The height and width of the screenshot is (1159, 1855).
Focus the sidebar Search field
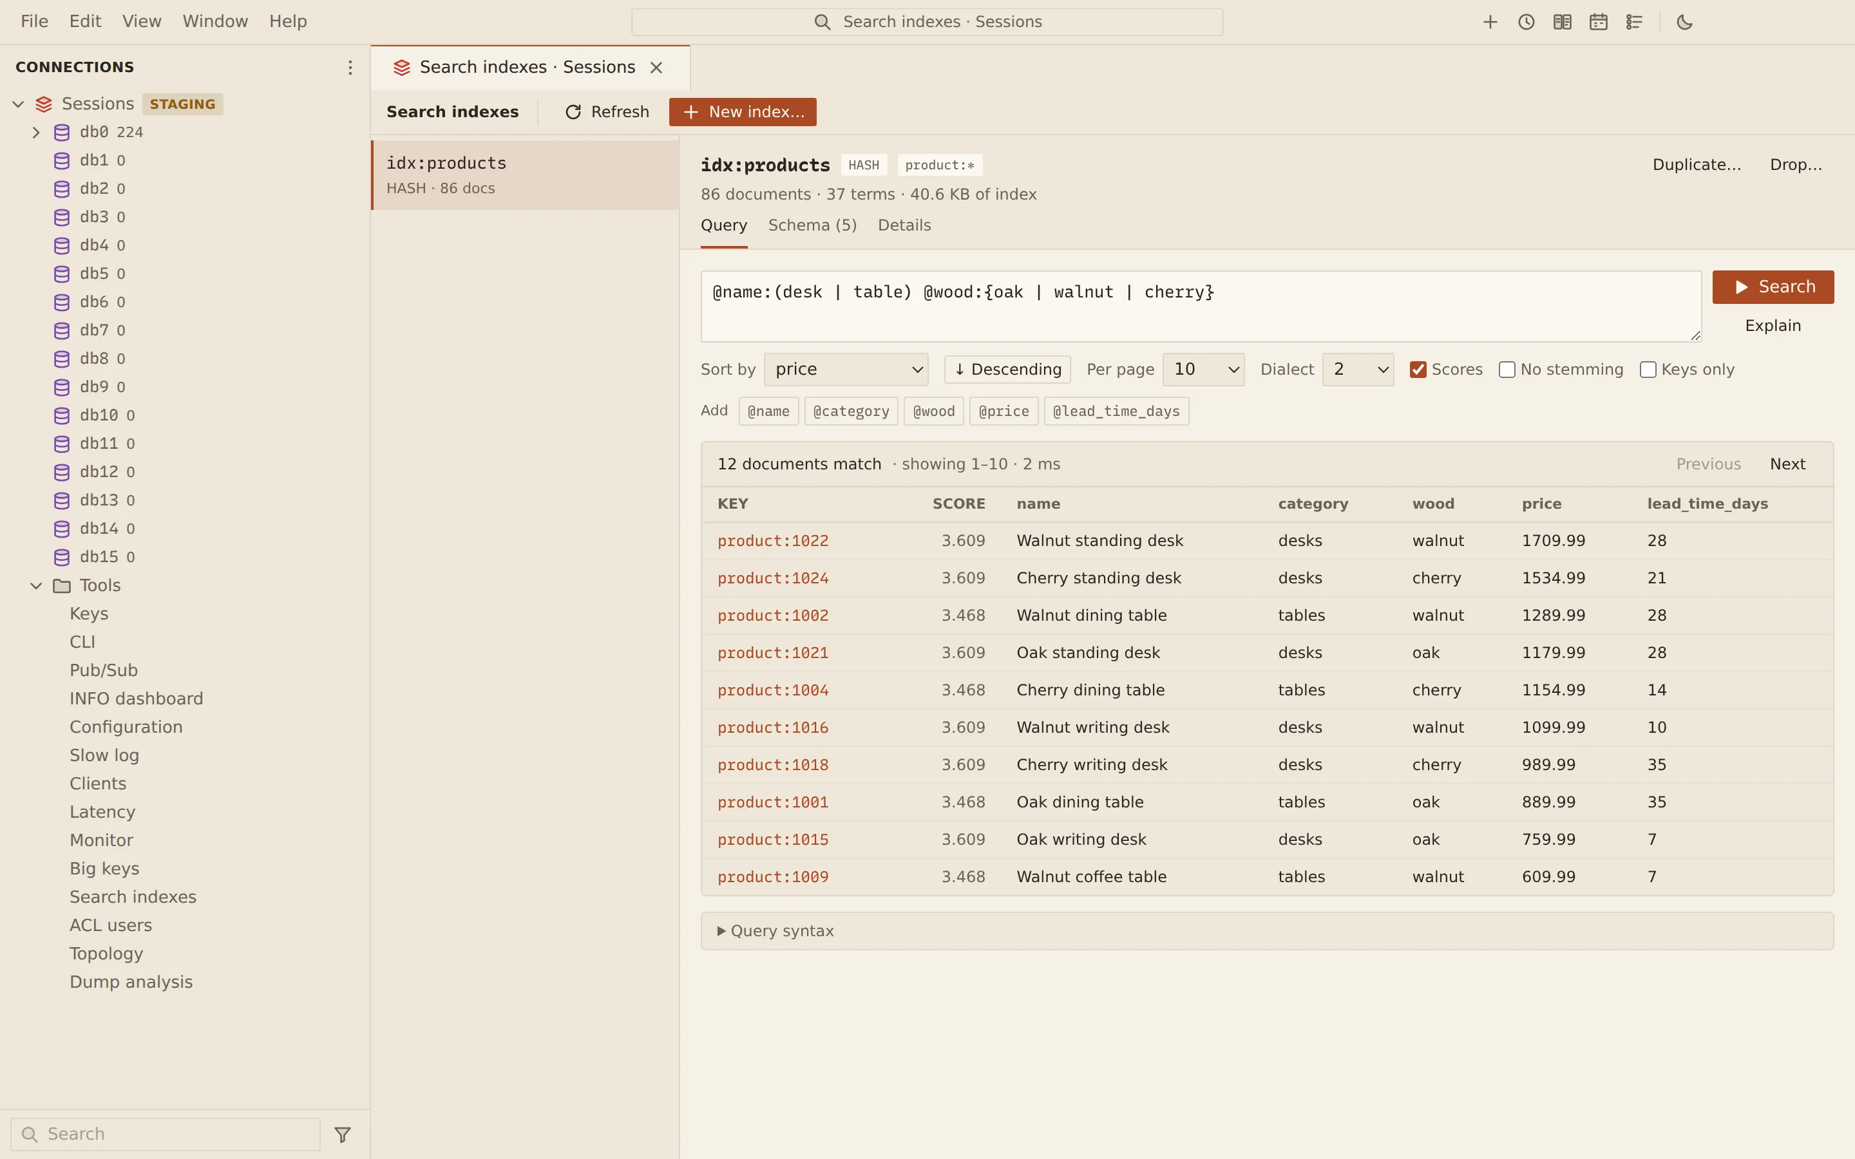(166, 1135)
